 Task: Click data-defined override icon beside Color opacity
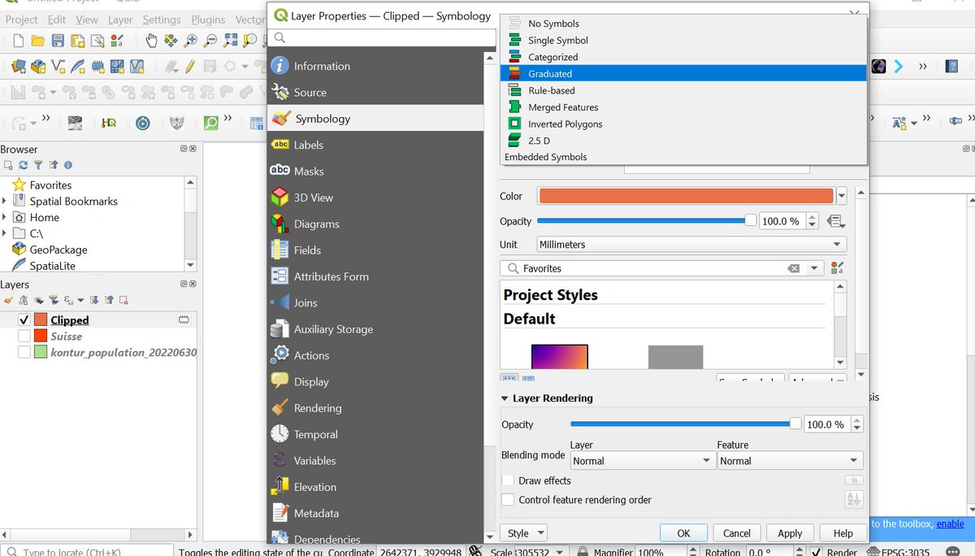836,221
